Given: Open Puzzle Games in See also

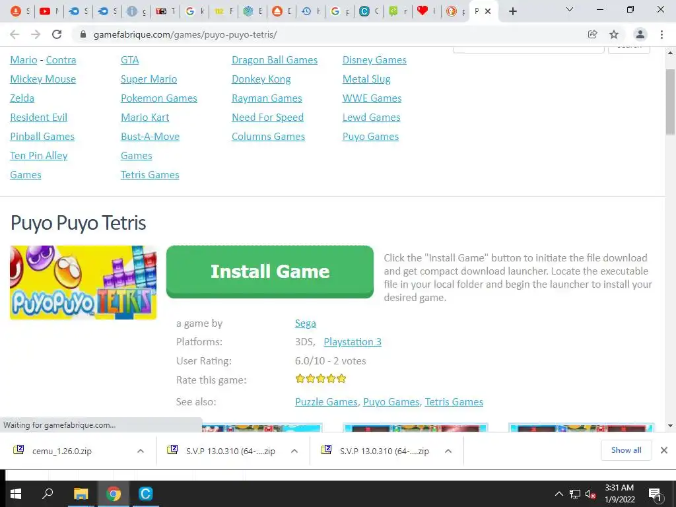Looking at the screenshot, I should 326,401.
